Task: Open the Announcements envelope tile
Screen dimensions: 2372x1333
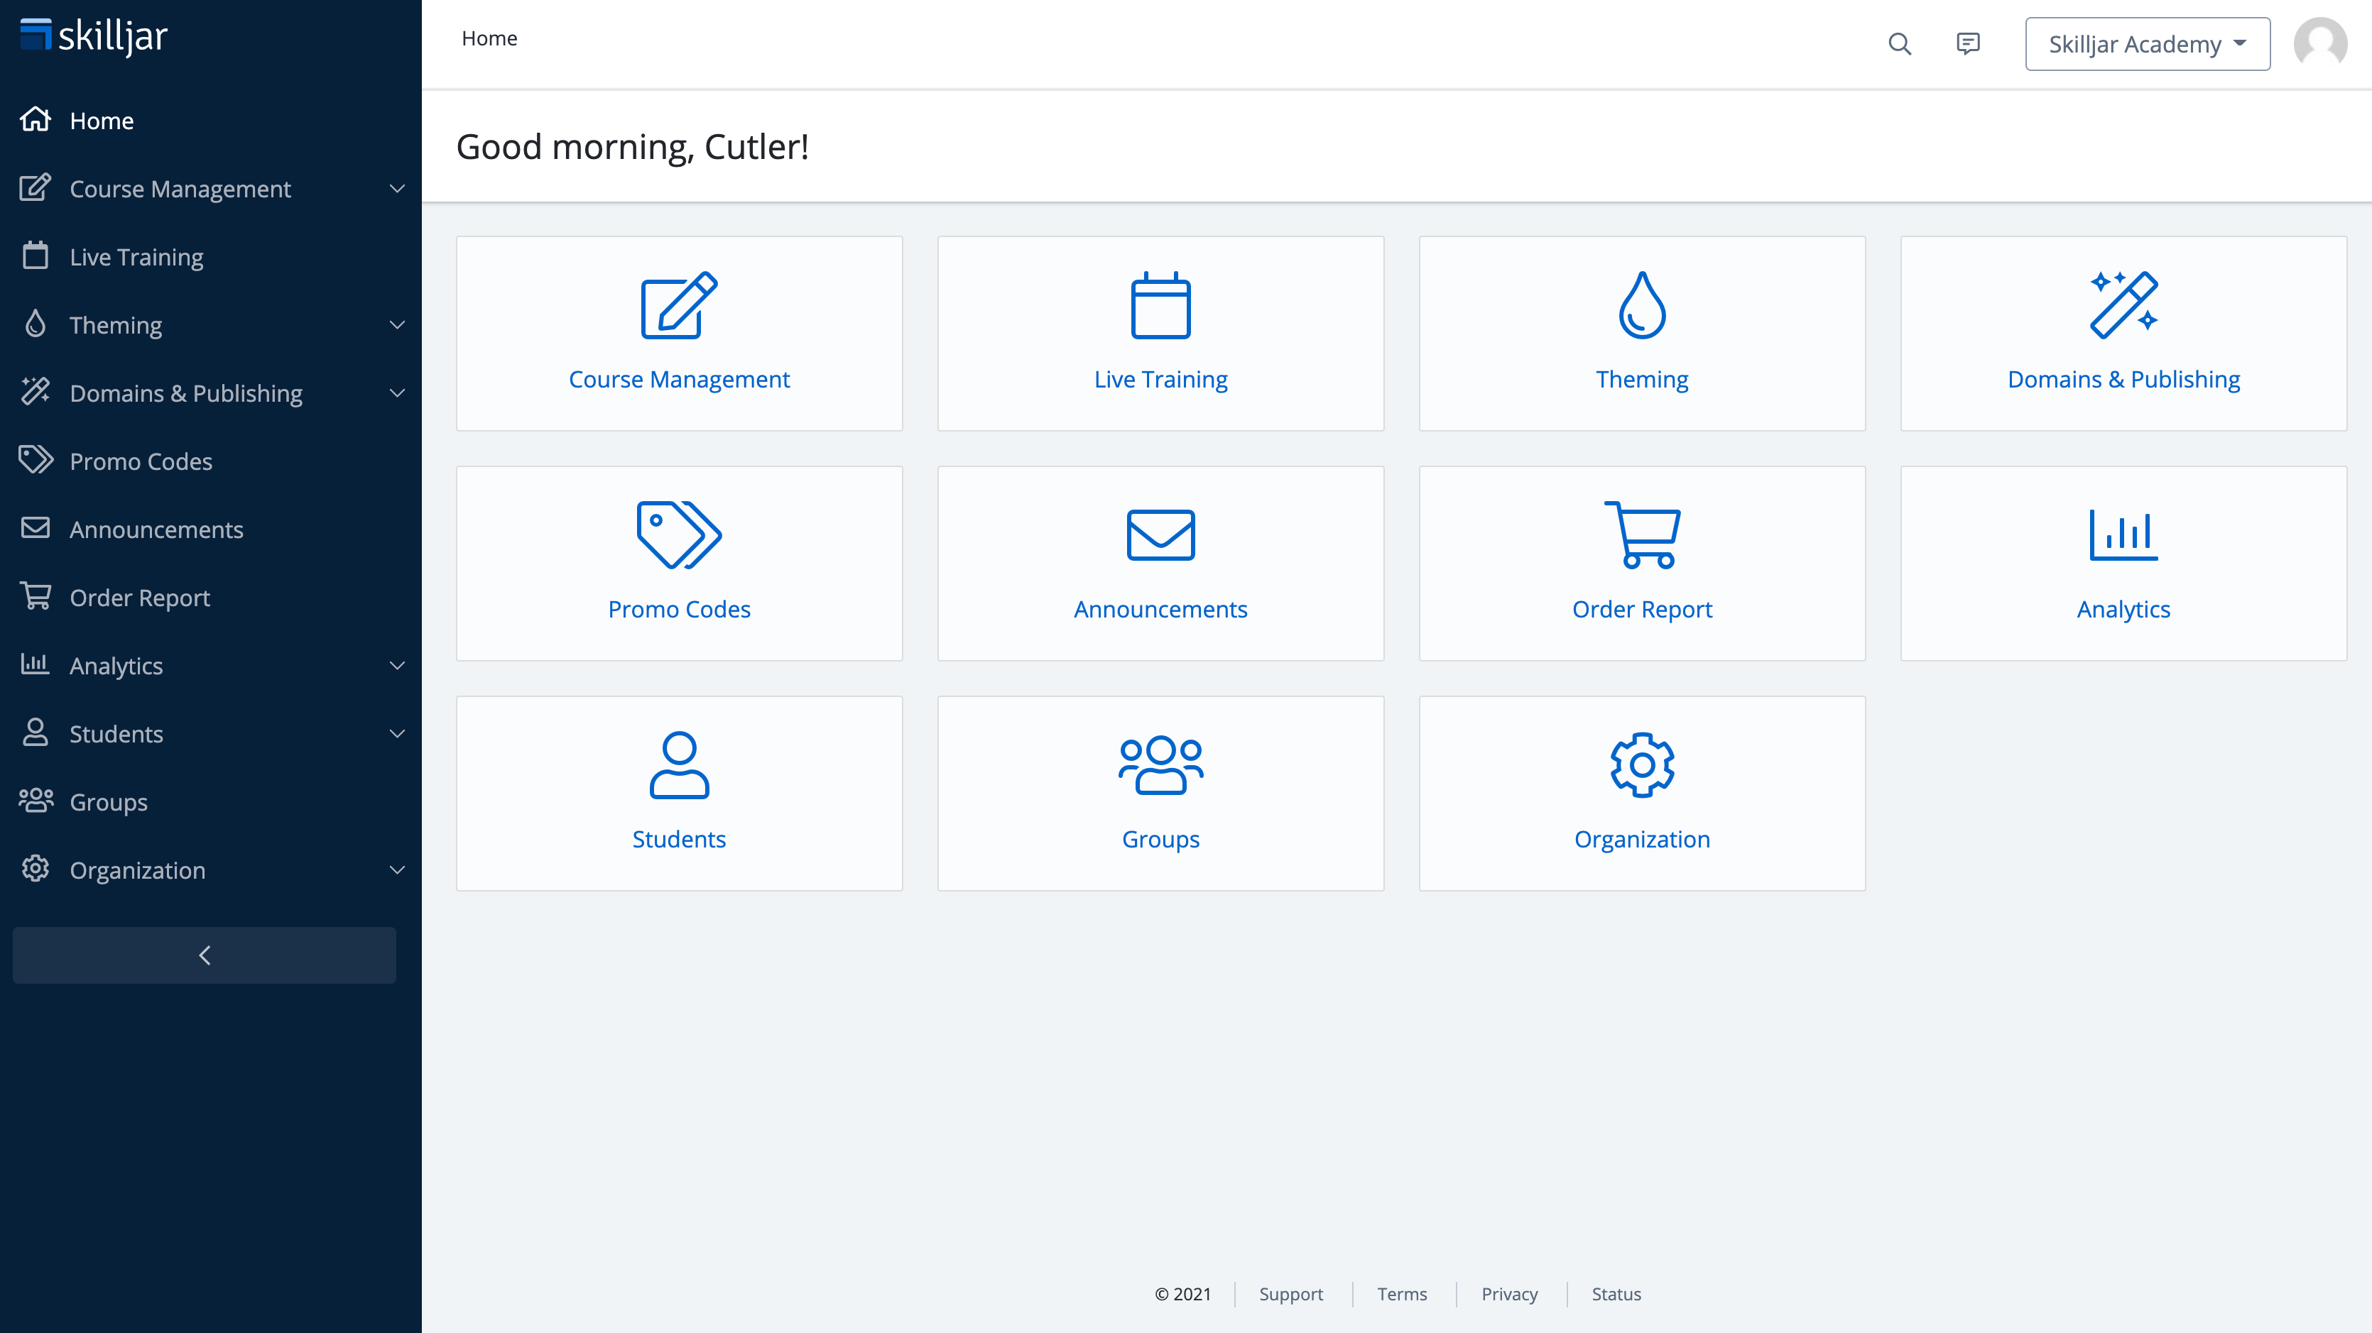Action: 1160,564
